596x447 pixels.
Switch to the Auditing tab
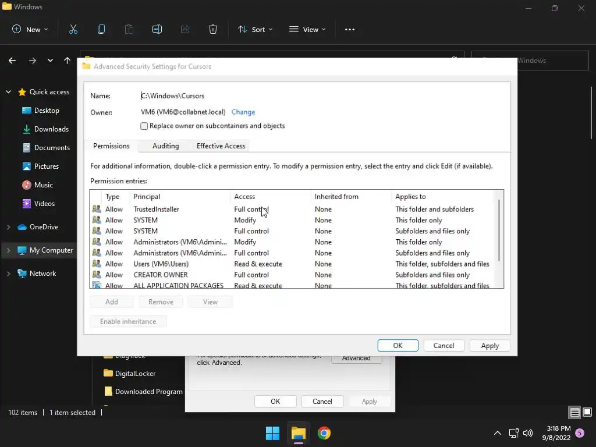(165, 146)
